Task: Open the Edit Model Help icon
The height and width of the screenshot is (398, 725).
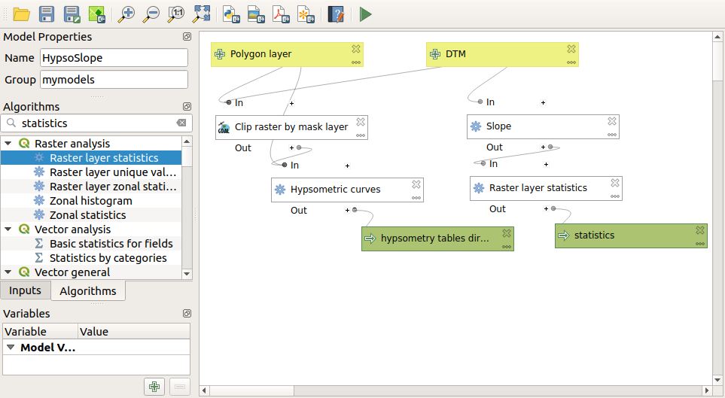Action: coord(336,14)
